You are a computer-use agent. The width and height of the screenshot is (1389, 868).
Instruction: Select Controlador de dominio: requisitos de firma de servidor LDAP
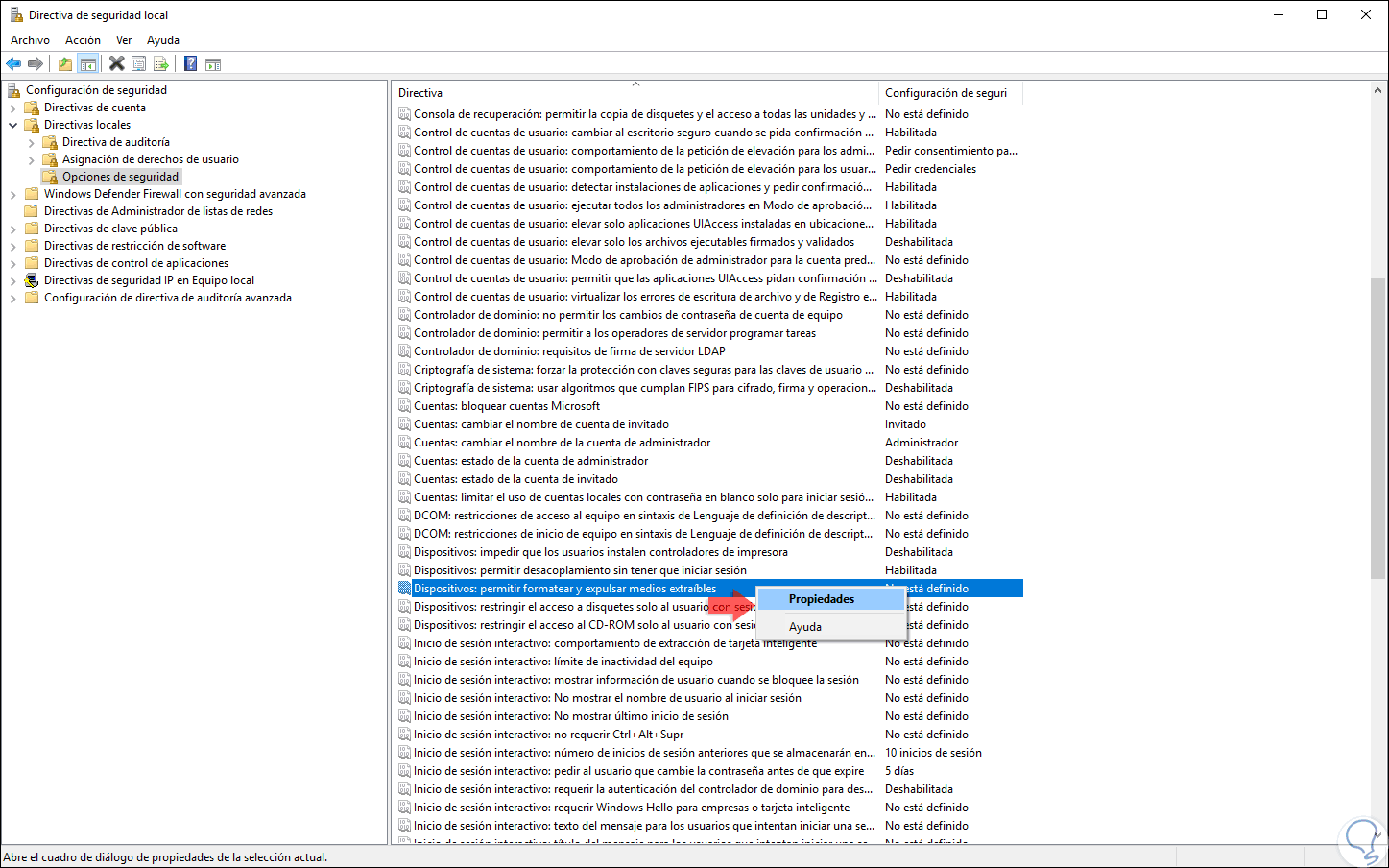tap(569, 351)
